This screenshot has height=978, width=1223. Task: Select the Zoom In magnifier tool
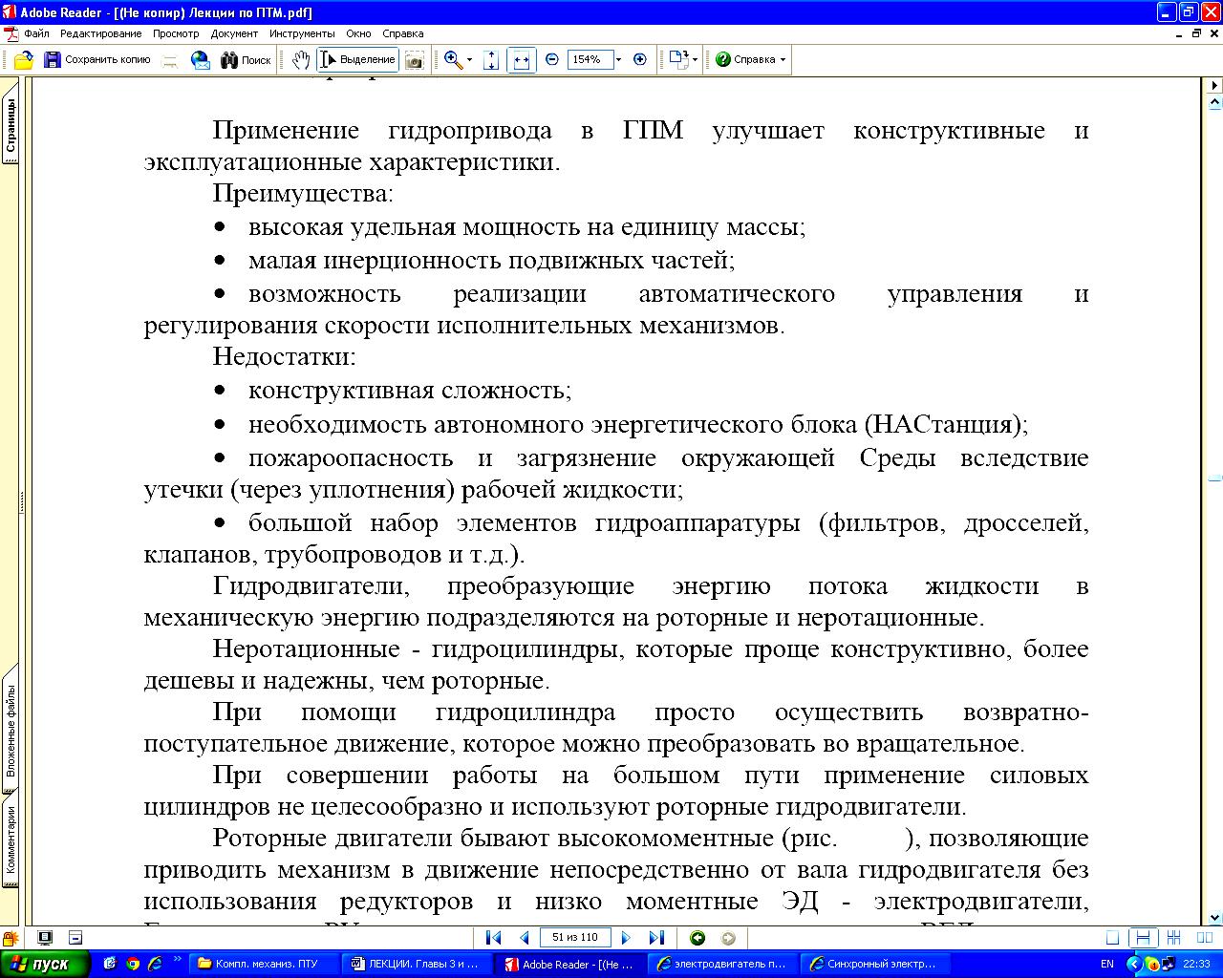[x=453, y=59]
